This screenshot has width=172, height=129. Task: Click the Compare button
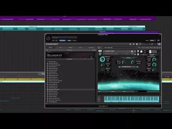pyautogui.click(x=62, y=40)
